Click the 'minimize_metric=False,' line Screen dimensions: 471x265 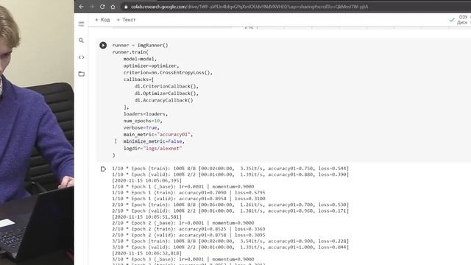pyautogui.click(x=154, y=141)
